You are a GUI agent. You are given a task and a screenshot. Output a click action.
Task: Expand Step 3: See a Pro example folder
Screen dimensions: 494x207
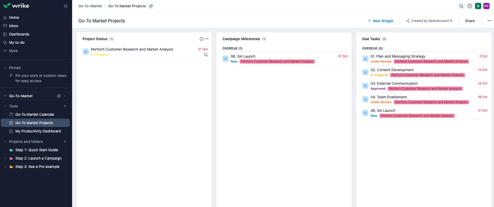click(5, 167)
